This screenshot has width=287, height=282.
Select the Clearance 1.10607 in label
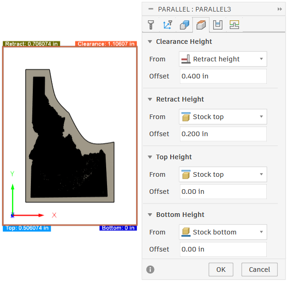[106, 44]
